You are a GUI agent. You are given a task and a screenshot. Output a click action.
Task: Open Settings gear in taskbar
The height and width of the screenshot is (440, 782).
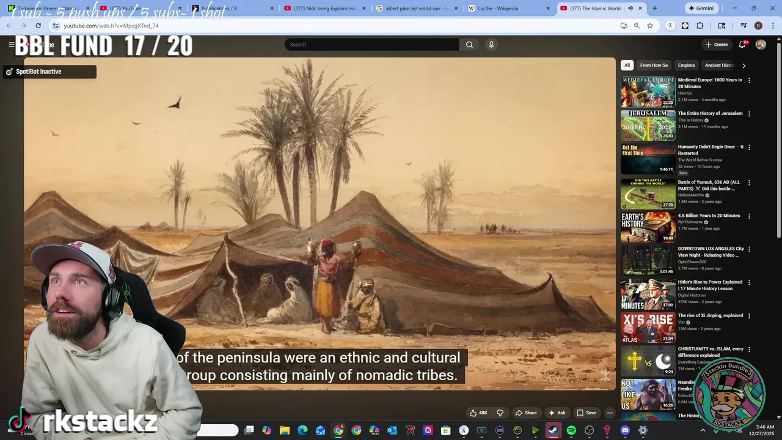tap(643, 430)
